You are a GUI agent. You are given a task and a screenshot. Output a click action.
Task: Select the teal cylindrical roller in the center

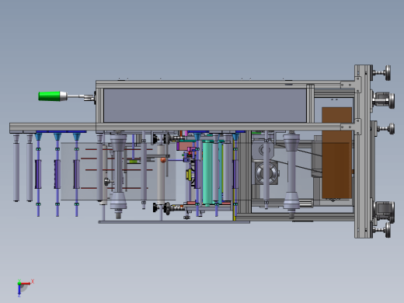tap(207, 172)
